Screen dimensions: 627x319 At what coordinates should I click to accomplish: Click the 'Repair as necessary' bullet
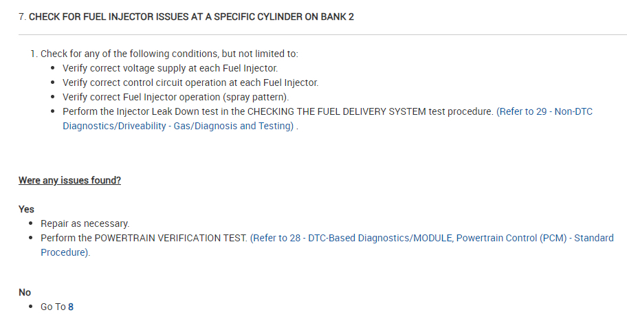[85, 223]
